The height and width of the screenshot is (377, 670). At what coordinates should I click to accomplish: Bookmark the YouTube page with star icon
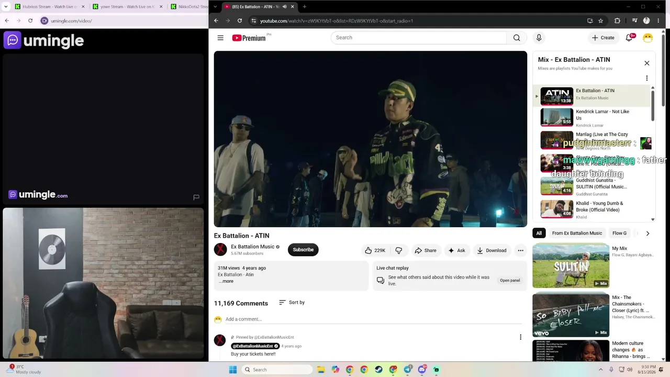click(601, 21)
